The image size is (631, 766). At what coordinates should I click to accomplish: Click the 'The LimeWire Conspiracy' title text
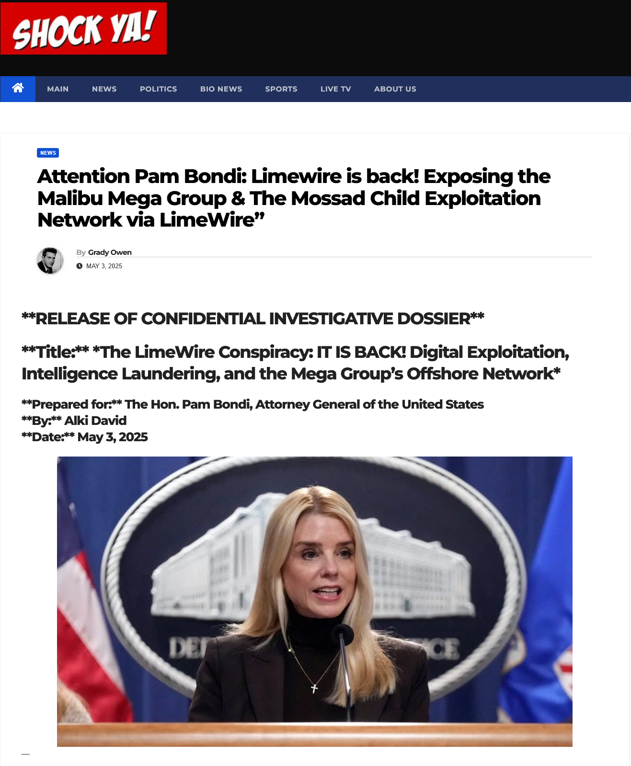(295, 363)
